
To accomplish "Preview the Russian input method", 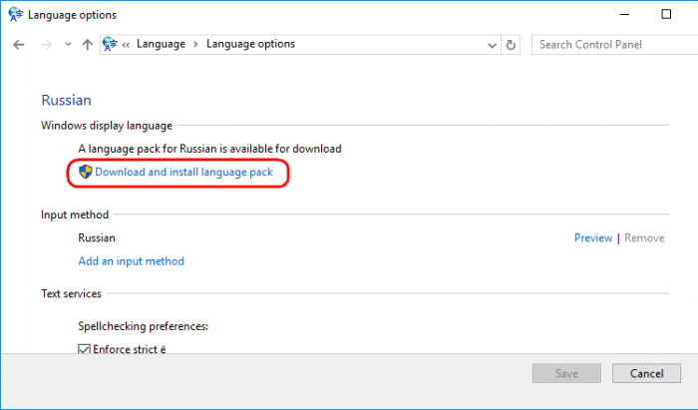I will (593, 237).
